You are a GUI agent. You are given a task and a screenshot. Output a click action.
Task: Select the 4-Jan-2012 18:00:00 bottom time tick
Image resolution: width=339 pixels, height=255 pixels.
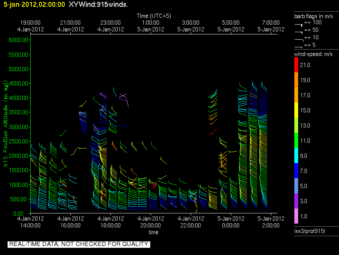[x=110, y=222]
